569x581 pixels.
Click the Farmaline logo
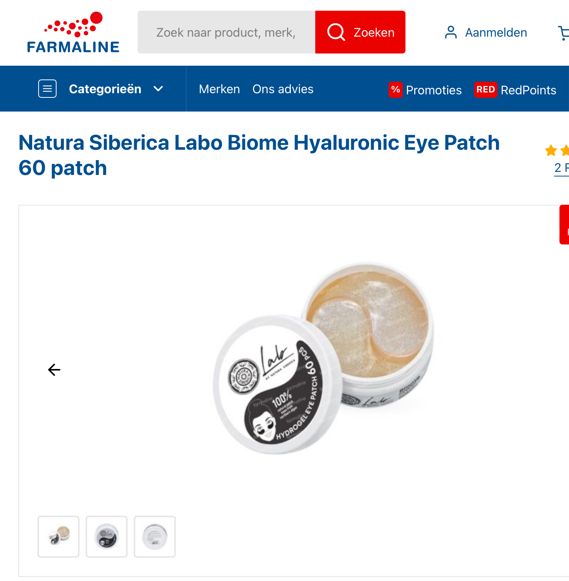point(73,32)
